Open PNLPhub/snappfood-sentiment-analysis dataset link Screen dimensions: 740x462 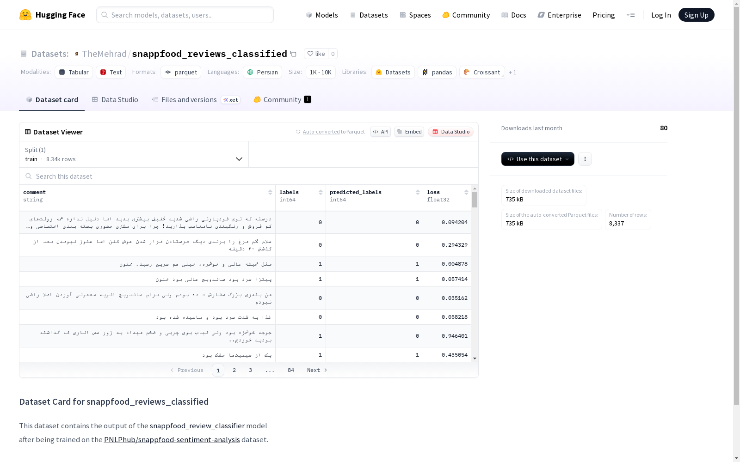pyautogui.click(x=172, y=439)
